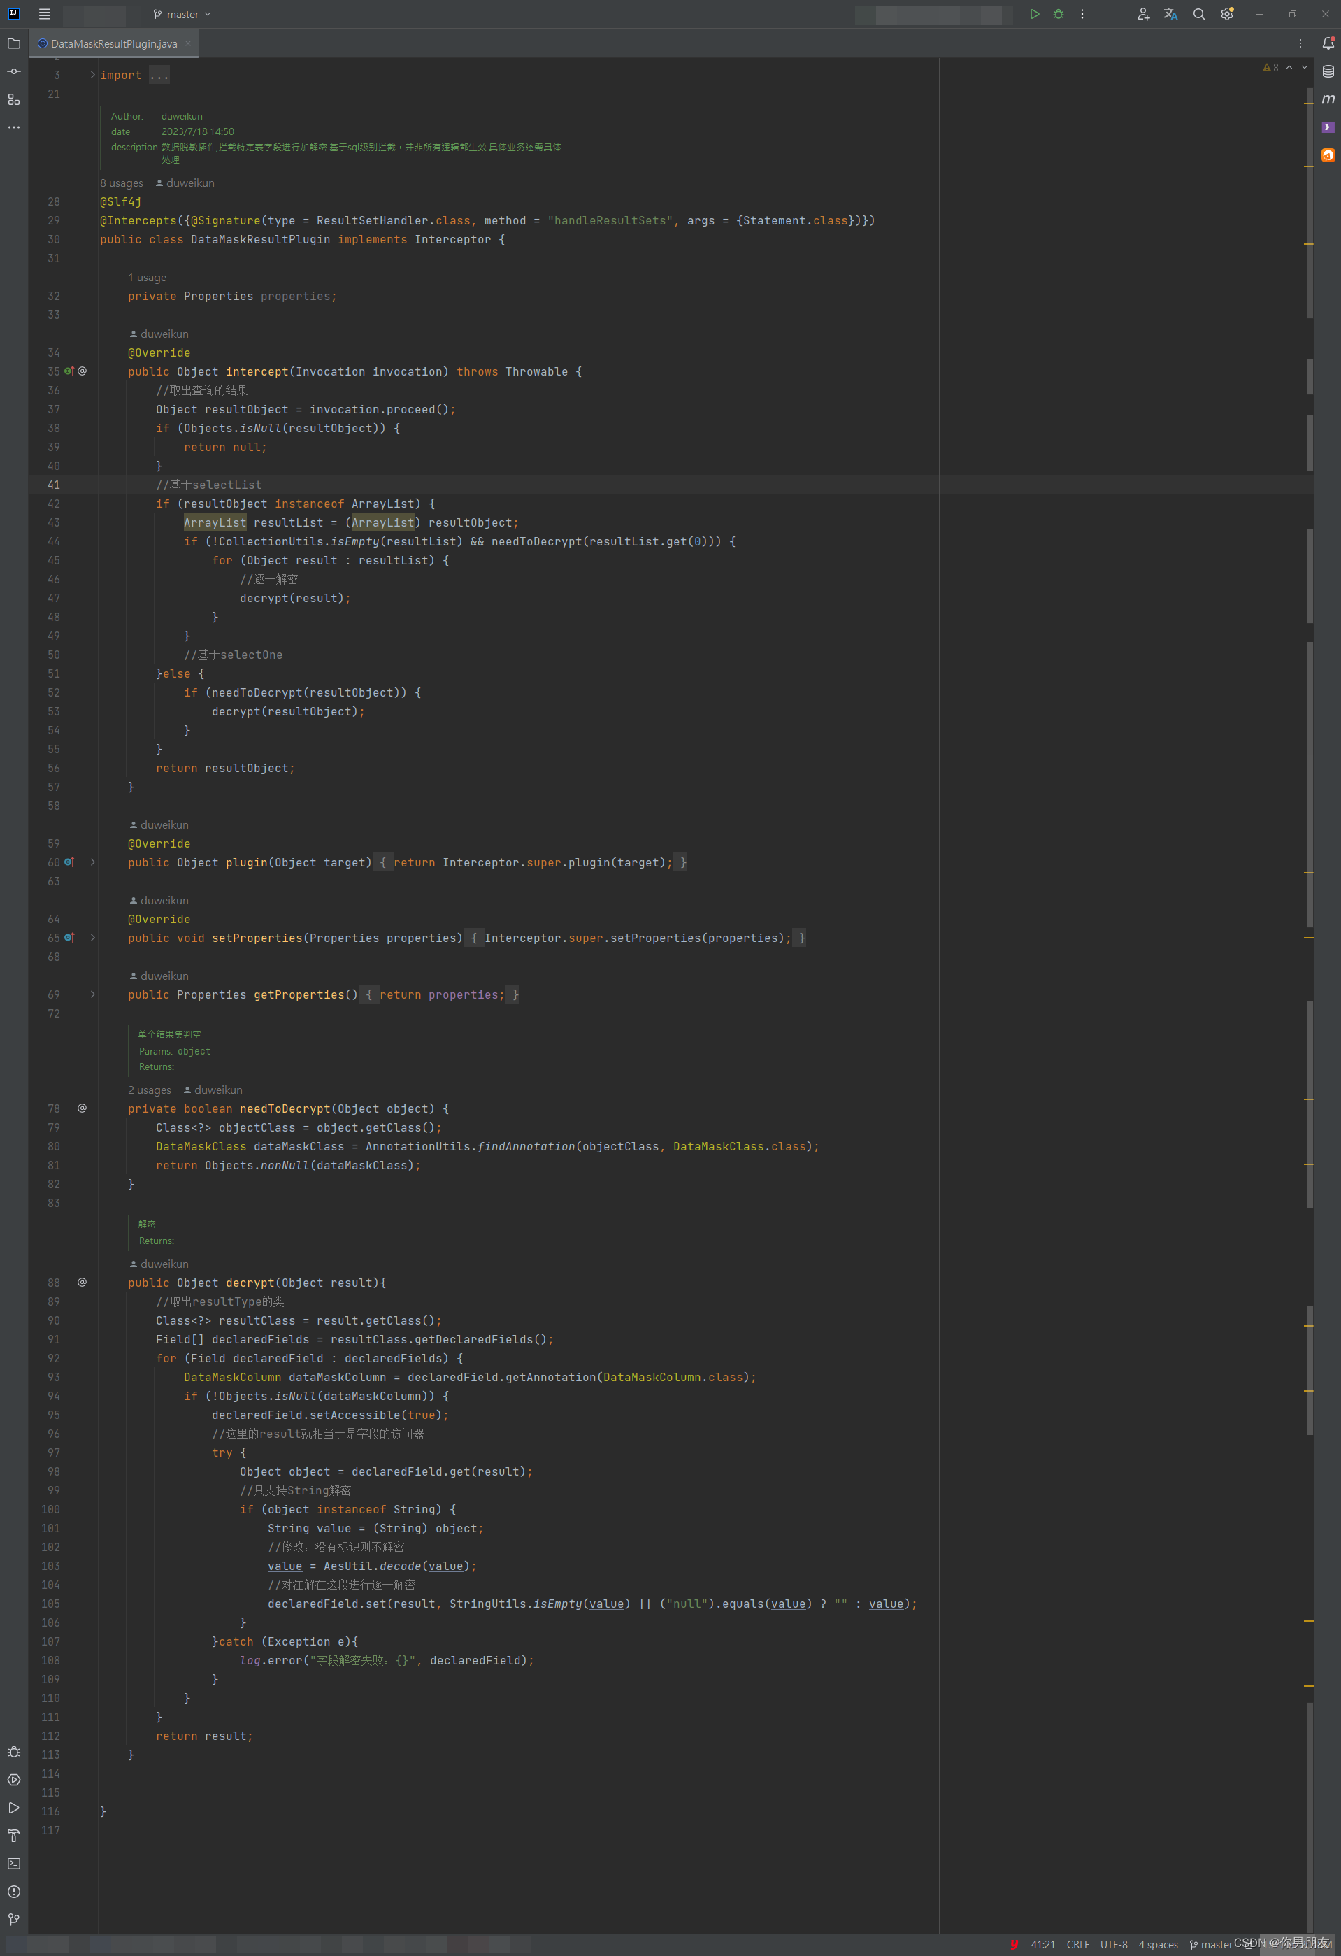The image size is (1341, 1956).
Task: Click the IntelliJ IDEA logo icon
Action: 13,14
